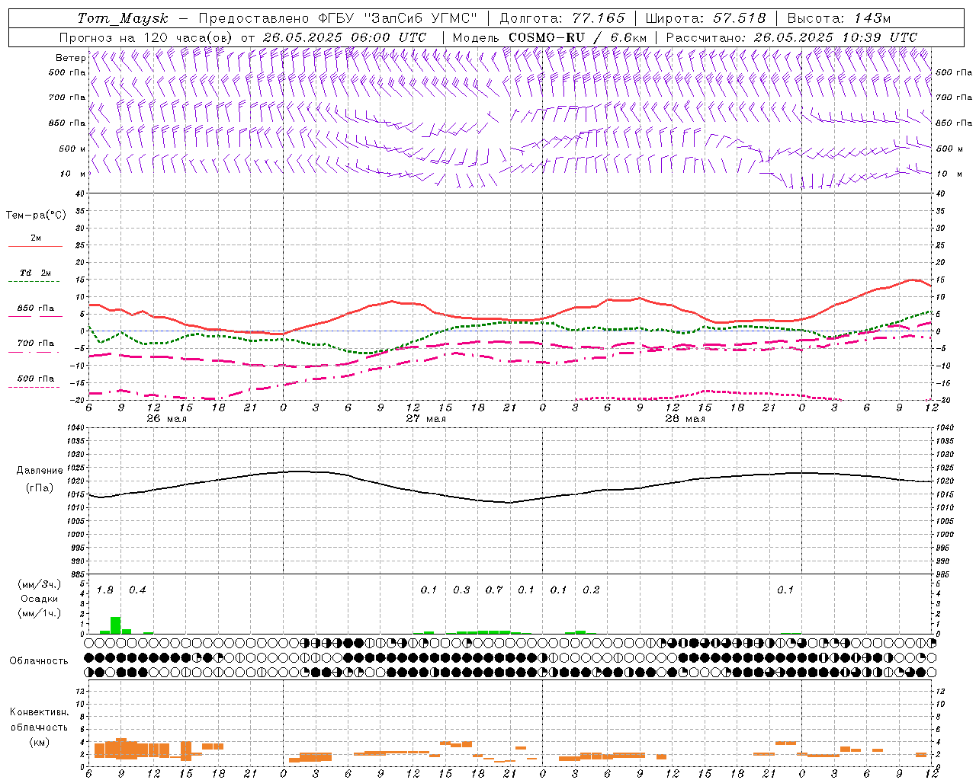
Task: Click the 0.7 precipitation amount value
Action: point(494,590)
